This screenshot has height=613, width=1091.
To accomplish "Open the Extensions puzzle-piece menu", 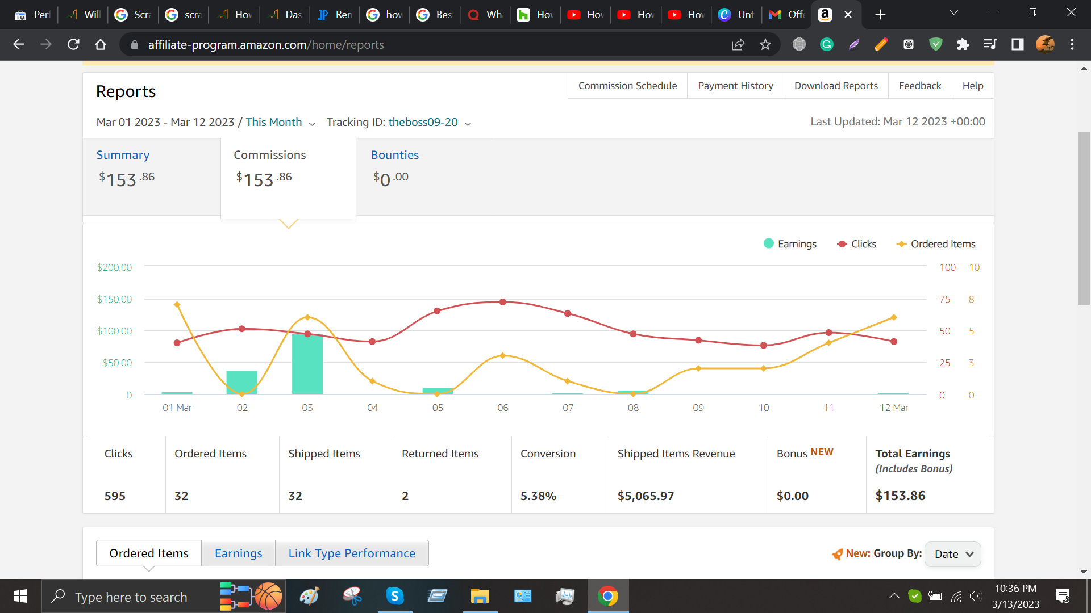I will pyautogui.click(x=963, y=44).
